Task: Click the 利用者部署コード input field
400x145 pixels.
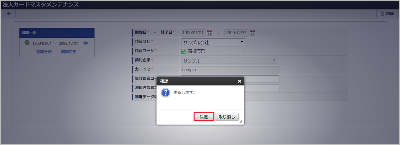Action: [x=230, y=88]
